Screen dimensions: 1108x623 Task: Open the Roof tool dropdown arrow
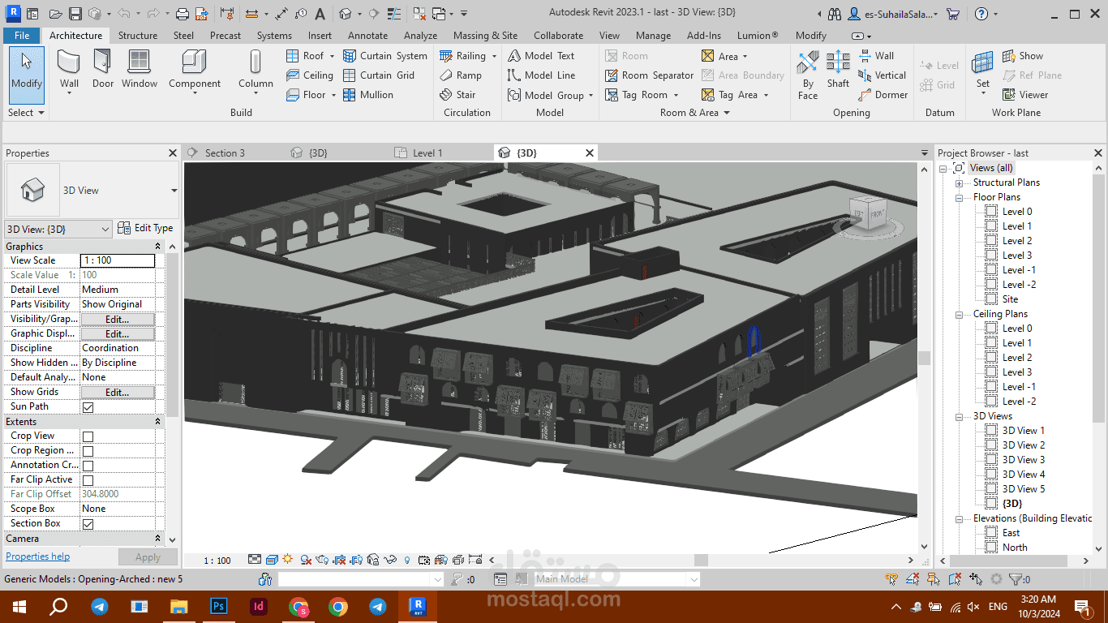coord(332,57)
